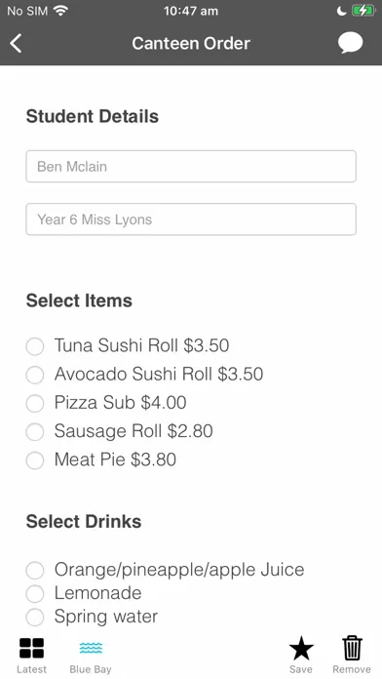Open the chat bubble icon
The width and height of the screenshot is (382, 679).
pos(350,43)
